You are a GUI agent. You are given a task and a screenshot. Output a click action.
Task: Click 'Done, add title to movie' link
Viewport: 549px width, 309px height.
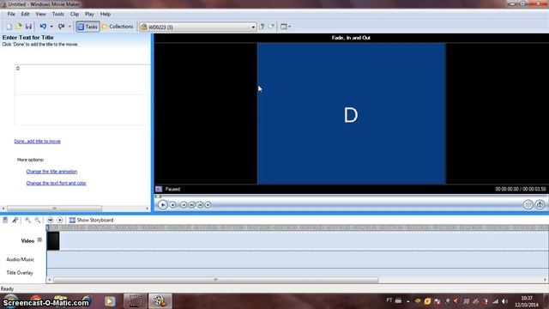38,141
